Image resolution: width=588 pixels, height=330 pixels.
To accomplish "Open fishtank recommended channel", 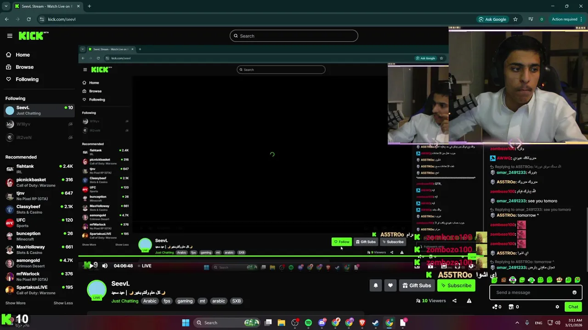I will (x=38, y=169).
